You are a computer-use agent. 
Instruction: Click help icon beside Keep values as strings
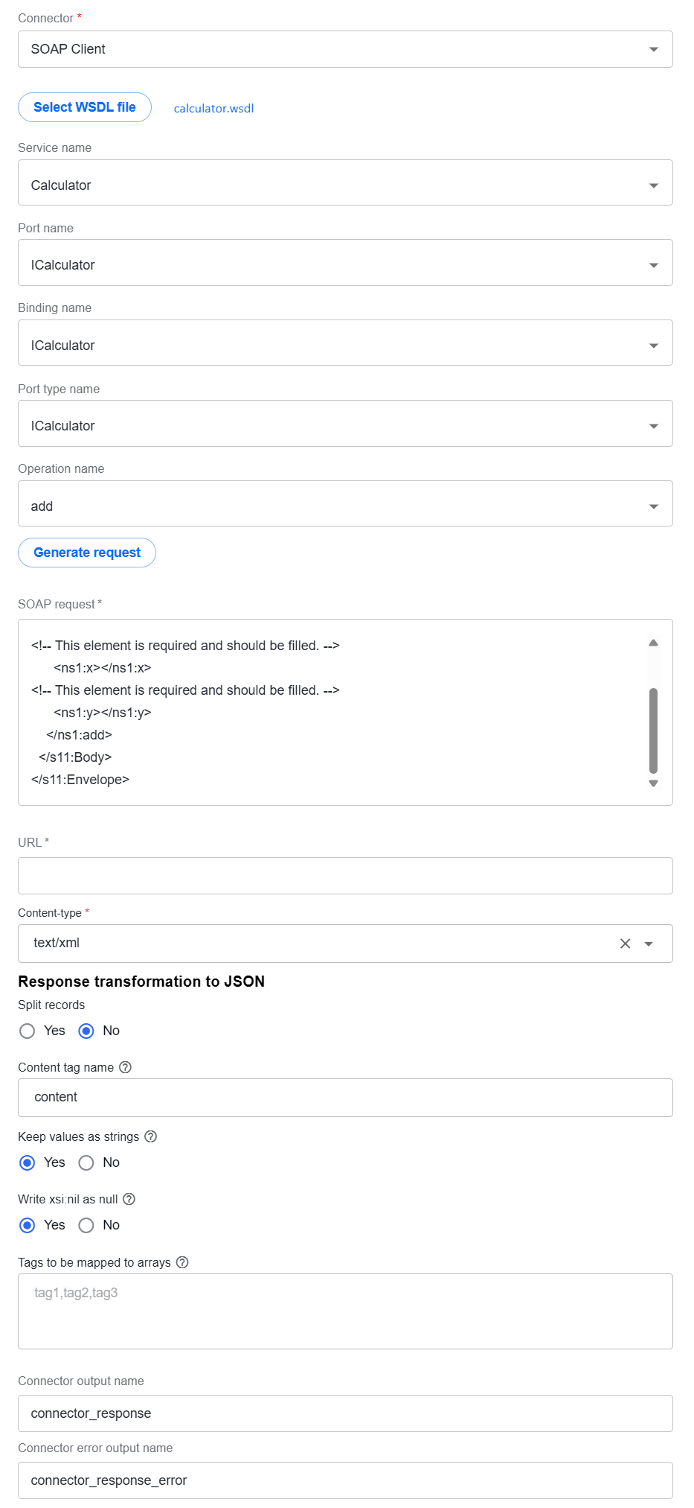point(151,1136)
